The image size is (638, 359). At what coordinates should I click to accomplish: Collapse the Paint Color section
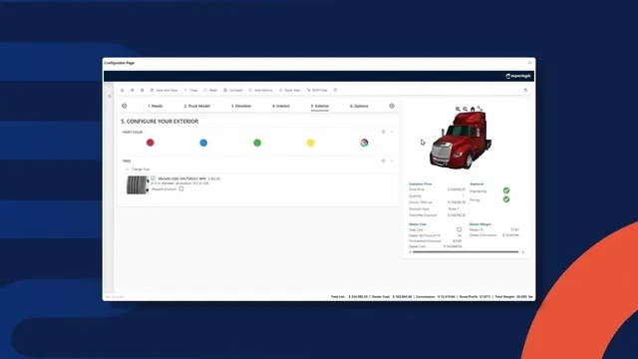click(x=392, y=132)
